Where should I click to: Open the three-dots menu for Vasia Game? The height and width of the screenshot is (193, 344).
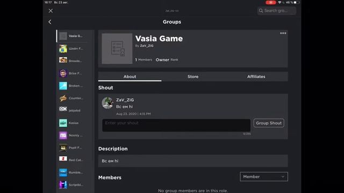pyautogui.click(x=283, y=33)
